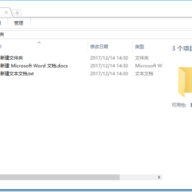Close the current tab with the X
The width and height of the screenshot is (192, 192).
pyautogui.click(x=6, y=12)
